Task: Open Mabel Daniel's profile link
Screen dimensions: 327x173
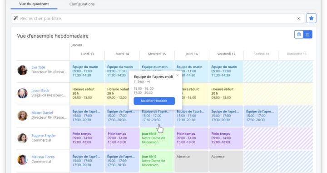Action: click(42, 112)
